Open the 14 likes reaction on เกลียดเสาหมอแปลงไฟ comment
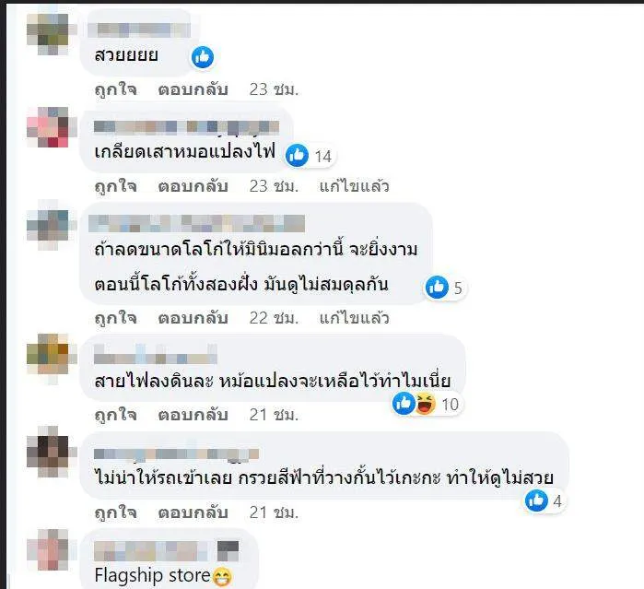 click(x=310, y=156)
